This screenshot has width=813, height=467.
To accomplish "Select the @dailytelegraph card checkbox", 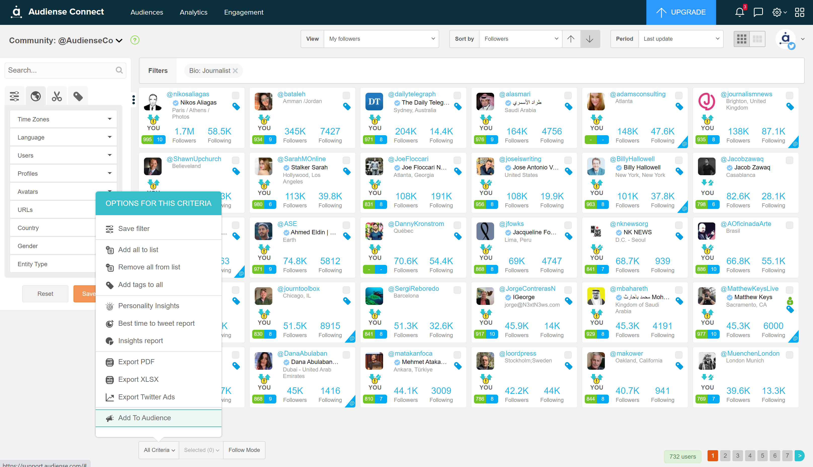I will pos(457,95).
